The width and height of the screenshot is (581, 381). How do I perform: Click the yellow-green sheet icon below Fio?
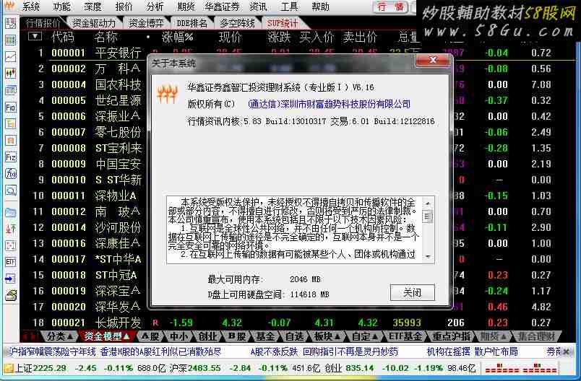click(x=11, y=123)
